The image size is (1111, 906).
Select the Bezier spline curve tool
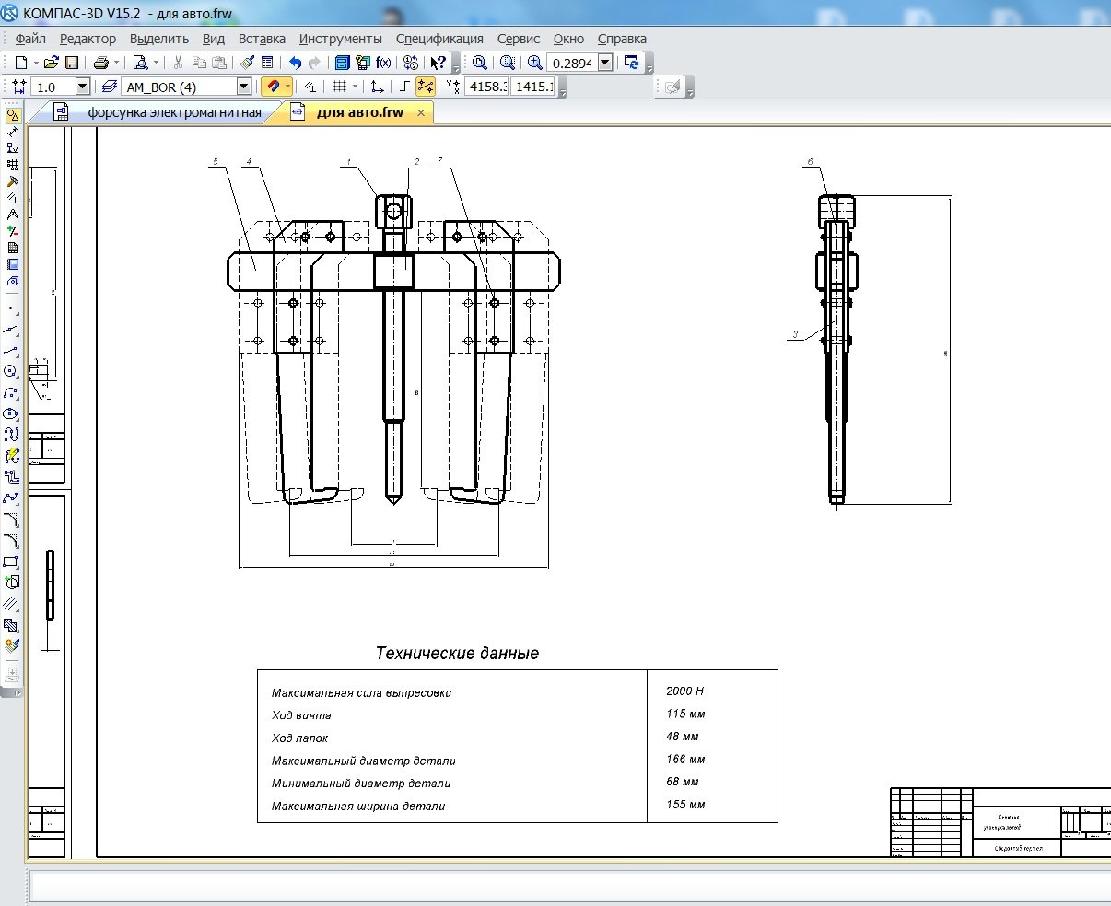12,498
